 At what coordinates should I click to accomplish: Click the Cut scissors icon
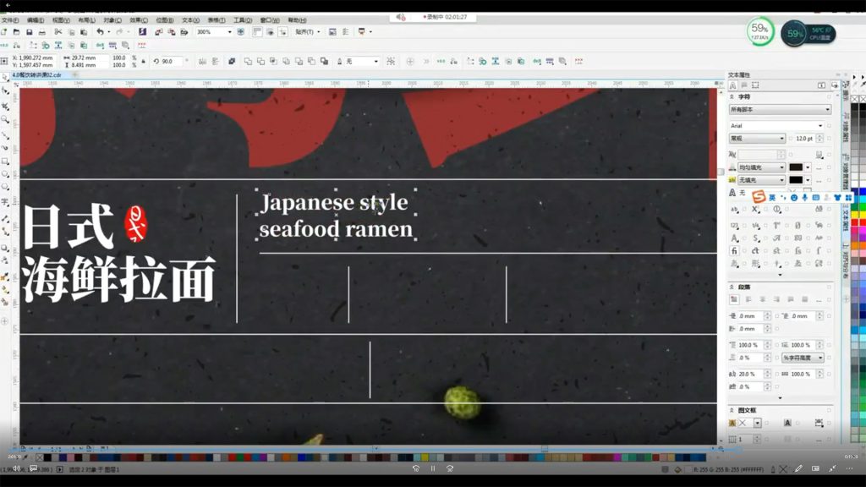tap(58, 32)
